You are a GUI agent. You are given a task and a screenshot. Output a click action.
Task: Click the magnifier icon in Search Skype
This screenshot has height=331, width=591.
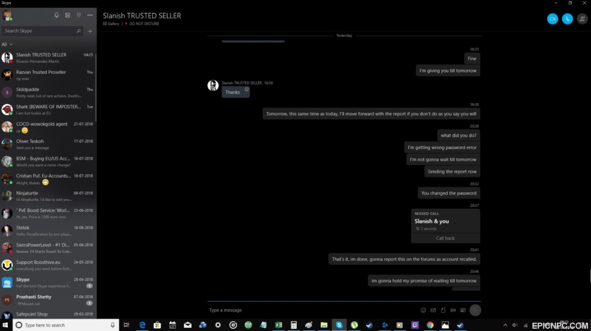click(x=78, y=31)
